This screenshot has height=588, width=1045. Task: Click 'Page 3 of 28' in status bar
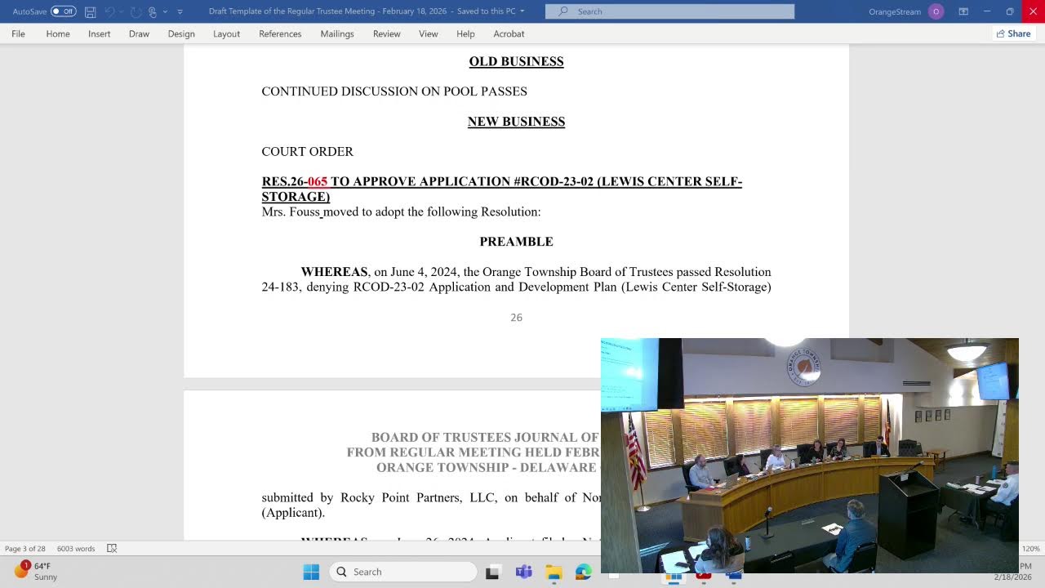point(24,549)
